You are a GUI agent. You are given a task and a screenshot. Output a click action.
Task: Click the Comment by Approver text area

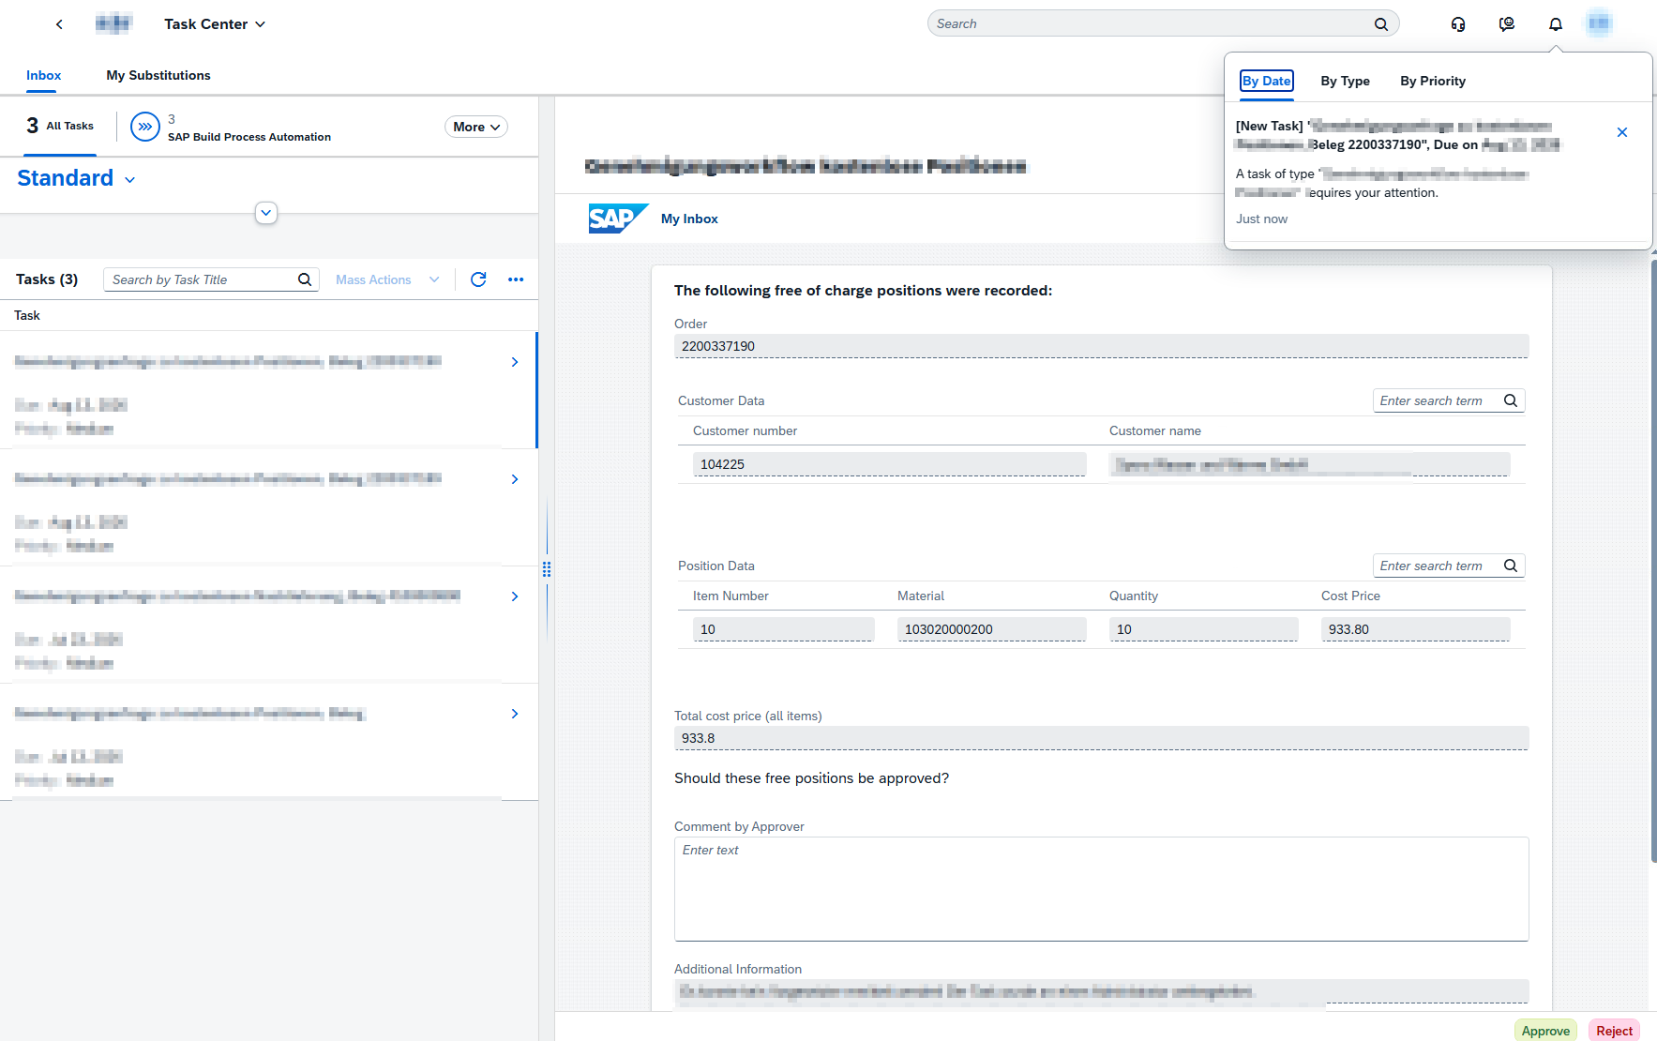tap(1101, 889)
